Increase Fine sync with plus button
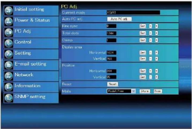Viewport: 192px width, 129px height. 156,26
